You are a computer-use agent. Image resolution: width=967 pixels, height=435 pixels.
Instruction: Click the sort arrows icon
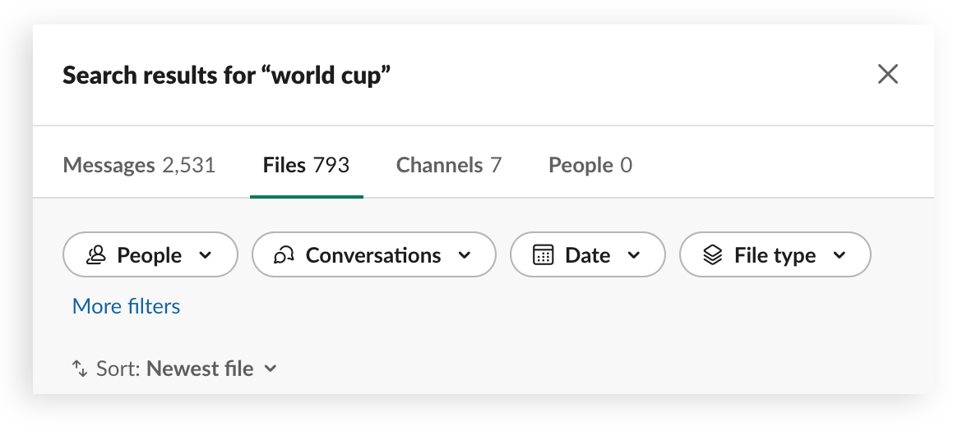click(x=81, y=369)
